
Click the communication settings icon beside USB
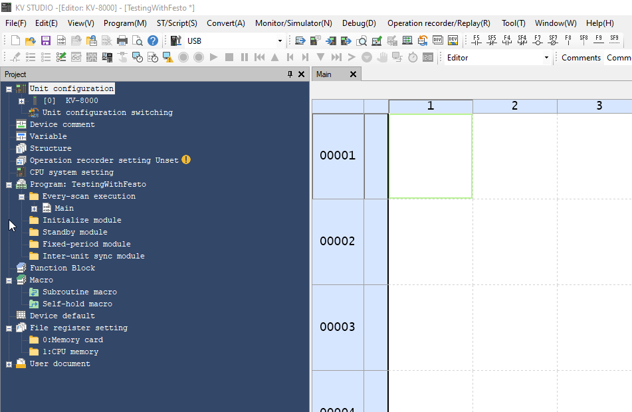pyautogui.click(x=176, y=41)
